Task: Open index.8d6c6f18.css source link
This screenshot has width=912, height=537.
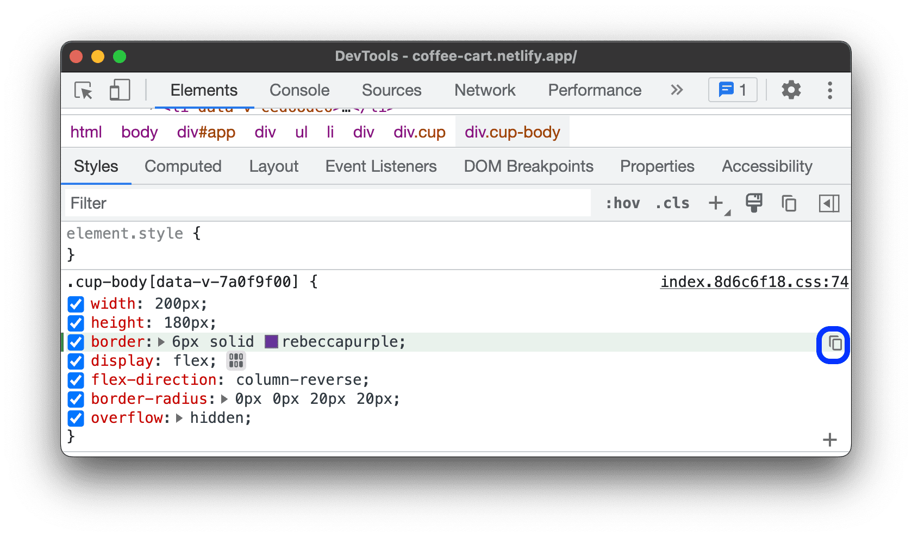Action: tap(753, 282)
